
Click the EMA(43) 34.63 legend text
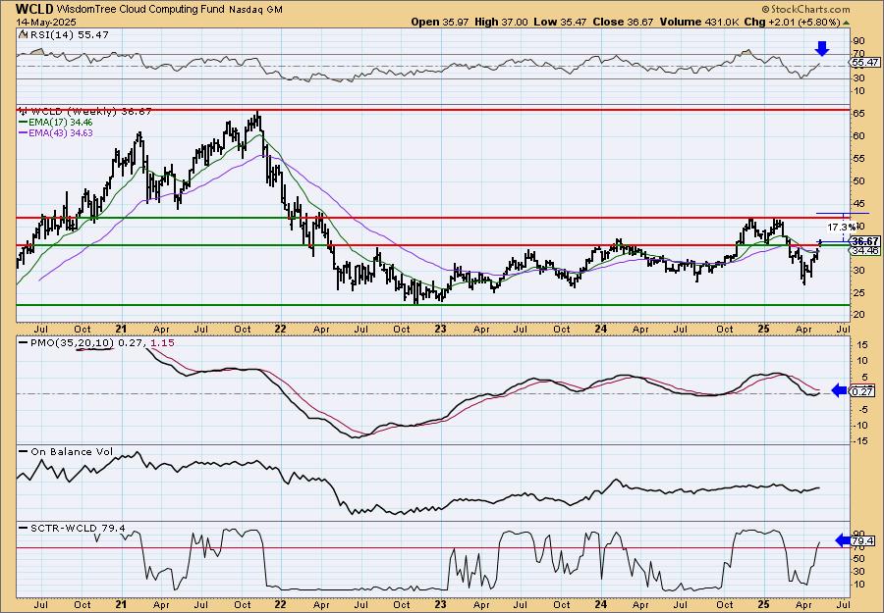point(61,133)
